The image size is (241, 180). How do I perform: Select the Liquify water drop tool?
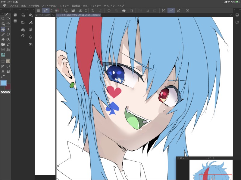pyautogui.click(x=8, y=50)
